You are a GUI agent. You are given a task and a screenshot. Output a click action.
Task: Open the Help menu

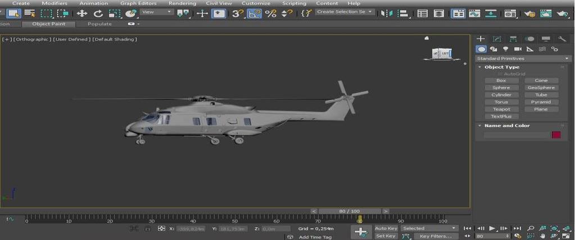click(x=354, y=3)
